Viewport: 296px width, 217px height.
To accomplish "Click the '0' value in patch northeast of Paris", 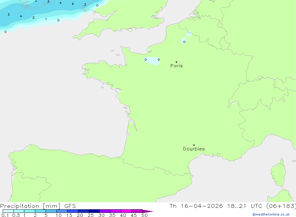I will pyautogui.click(x=184, y=42).
